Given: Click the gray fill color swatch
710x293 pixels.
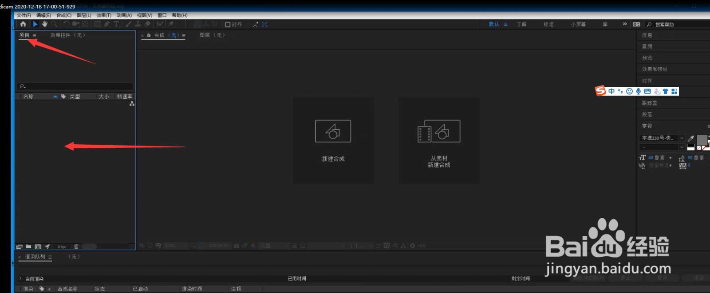Looking at the screenshot, I should tap(702, 140).
